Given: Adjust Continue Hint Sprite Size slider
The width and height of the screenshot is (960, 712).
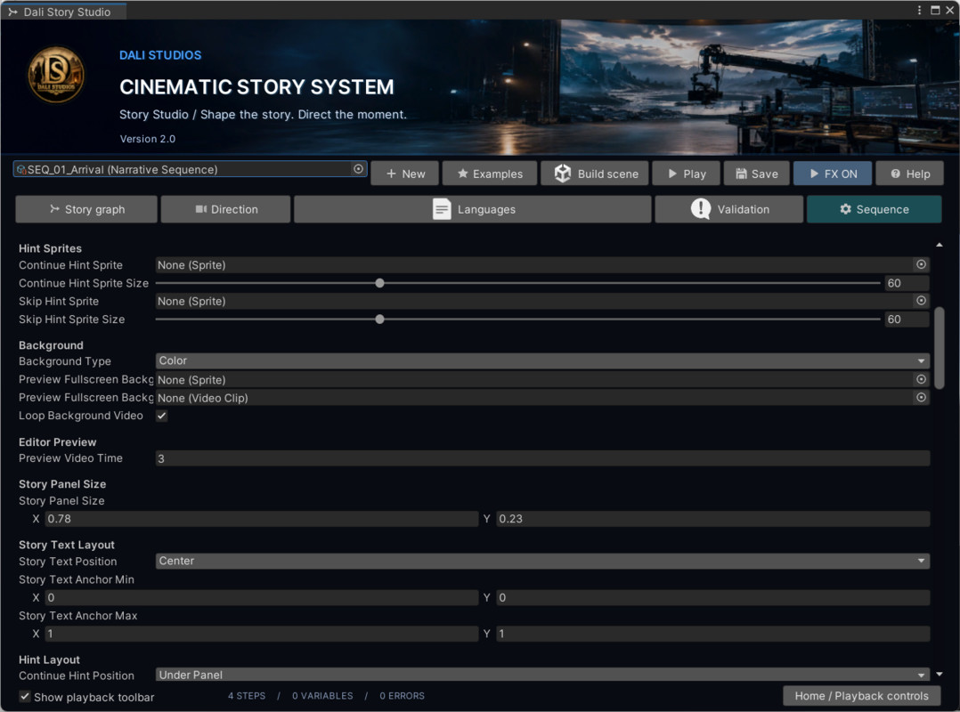Looking at the screenshot, I should coord(379,283).
